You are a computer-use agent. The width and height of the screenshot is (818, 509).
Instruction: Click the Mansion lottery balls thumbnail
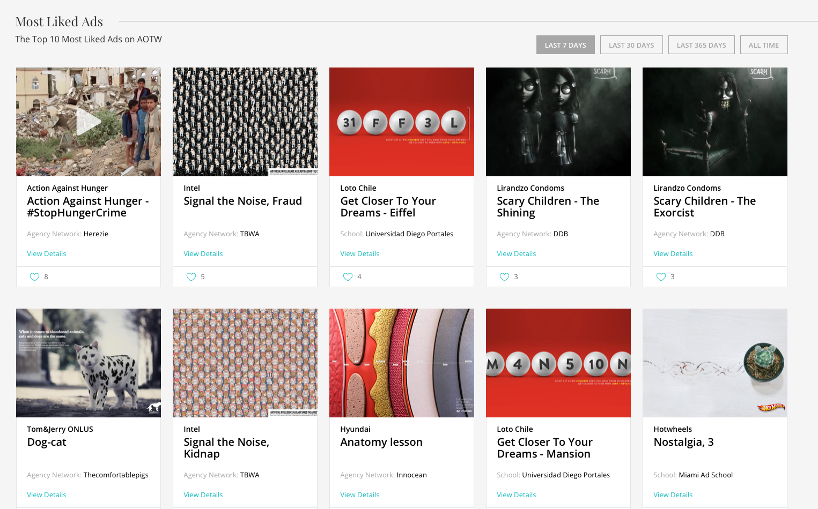pos(558,363)
